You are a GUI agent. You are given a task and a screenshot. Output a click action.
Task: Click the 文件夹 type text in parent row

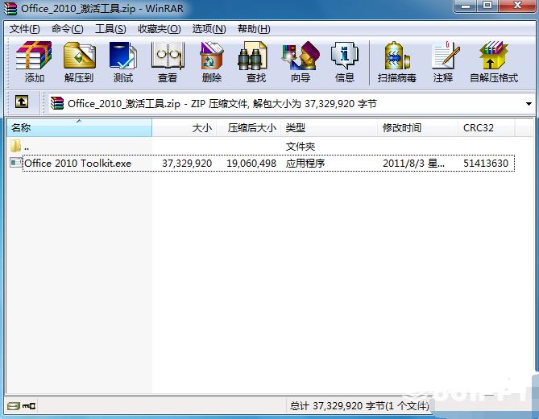300,147
